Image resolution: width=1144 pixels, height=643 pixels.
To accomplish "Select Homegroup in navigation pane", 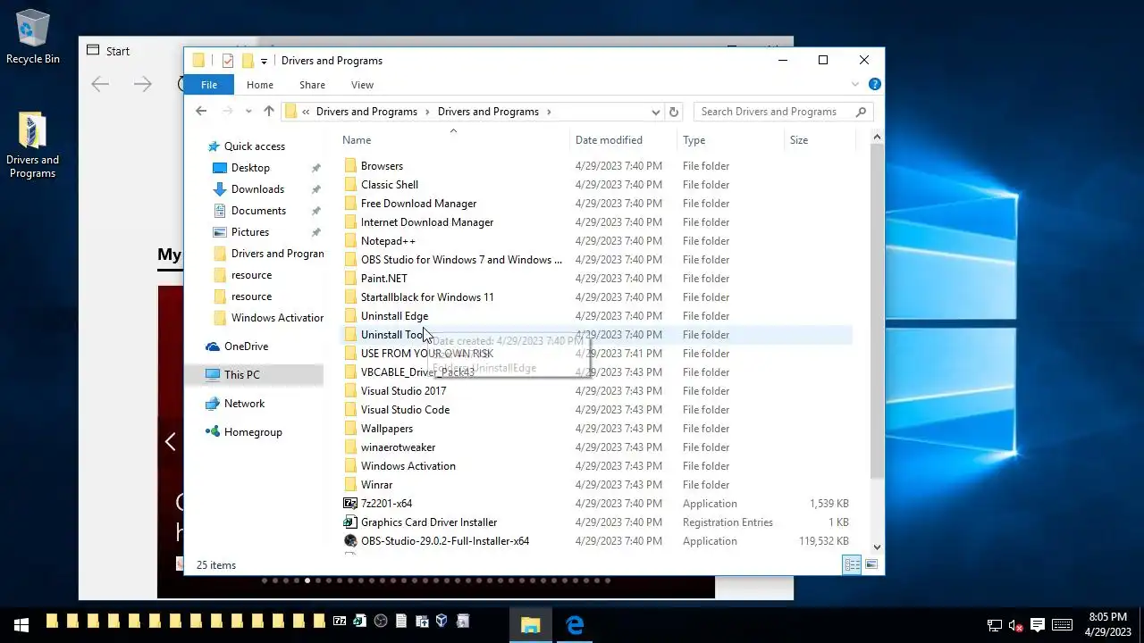I will [253, 432].
